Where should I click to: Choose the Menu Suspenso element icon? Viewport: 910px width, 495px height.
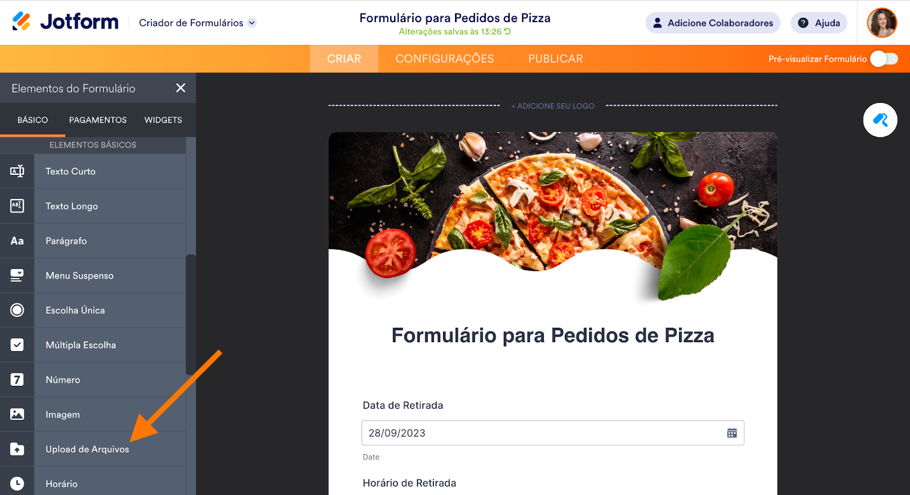point(17,276)
